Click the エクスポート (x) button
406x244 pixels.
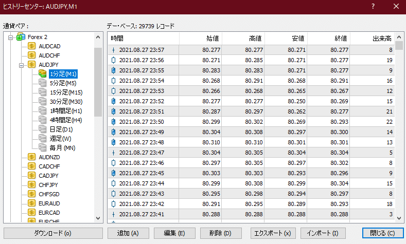coord(273,233)
